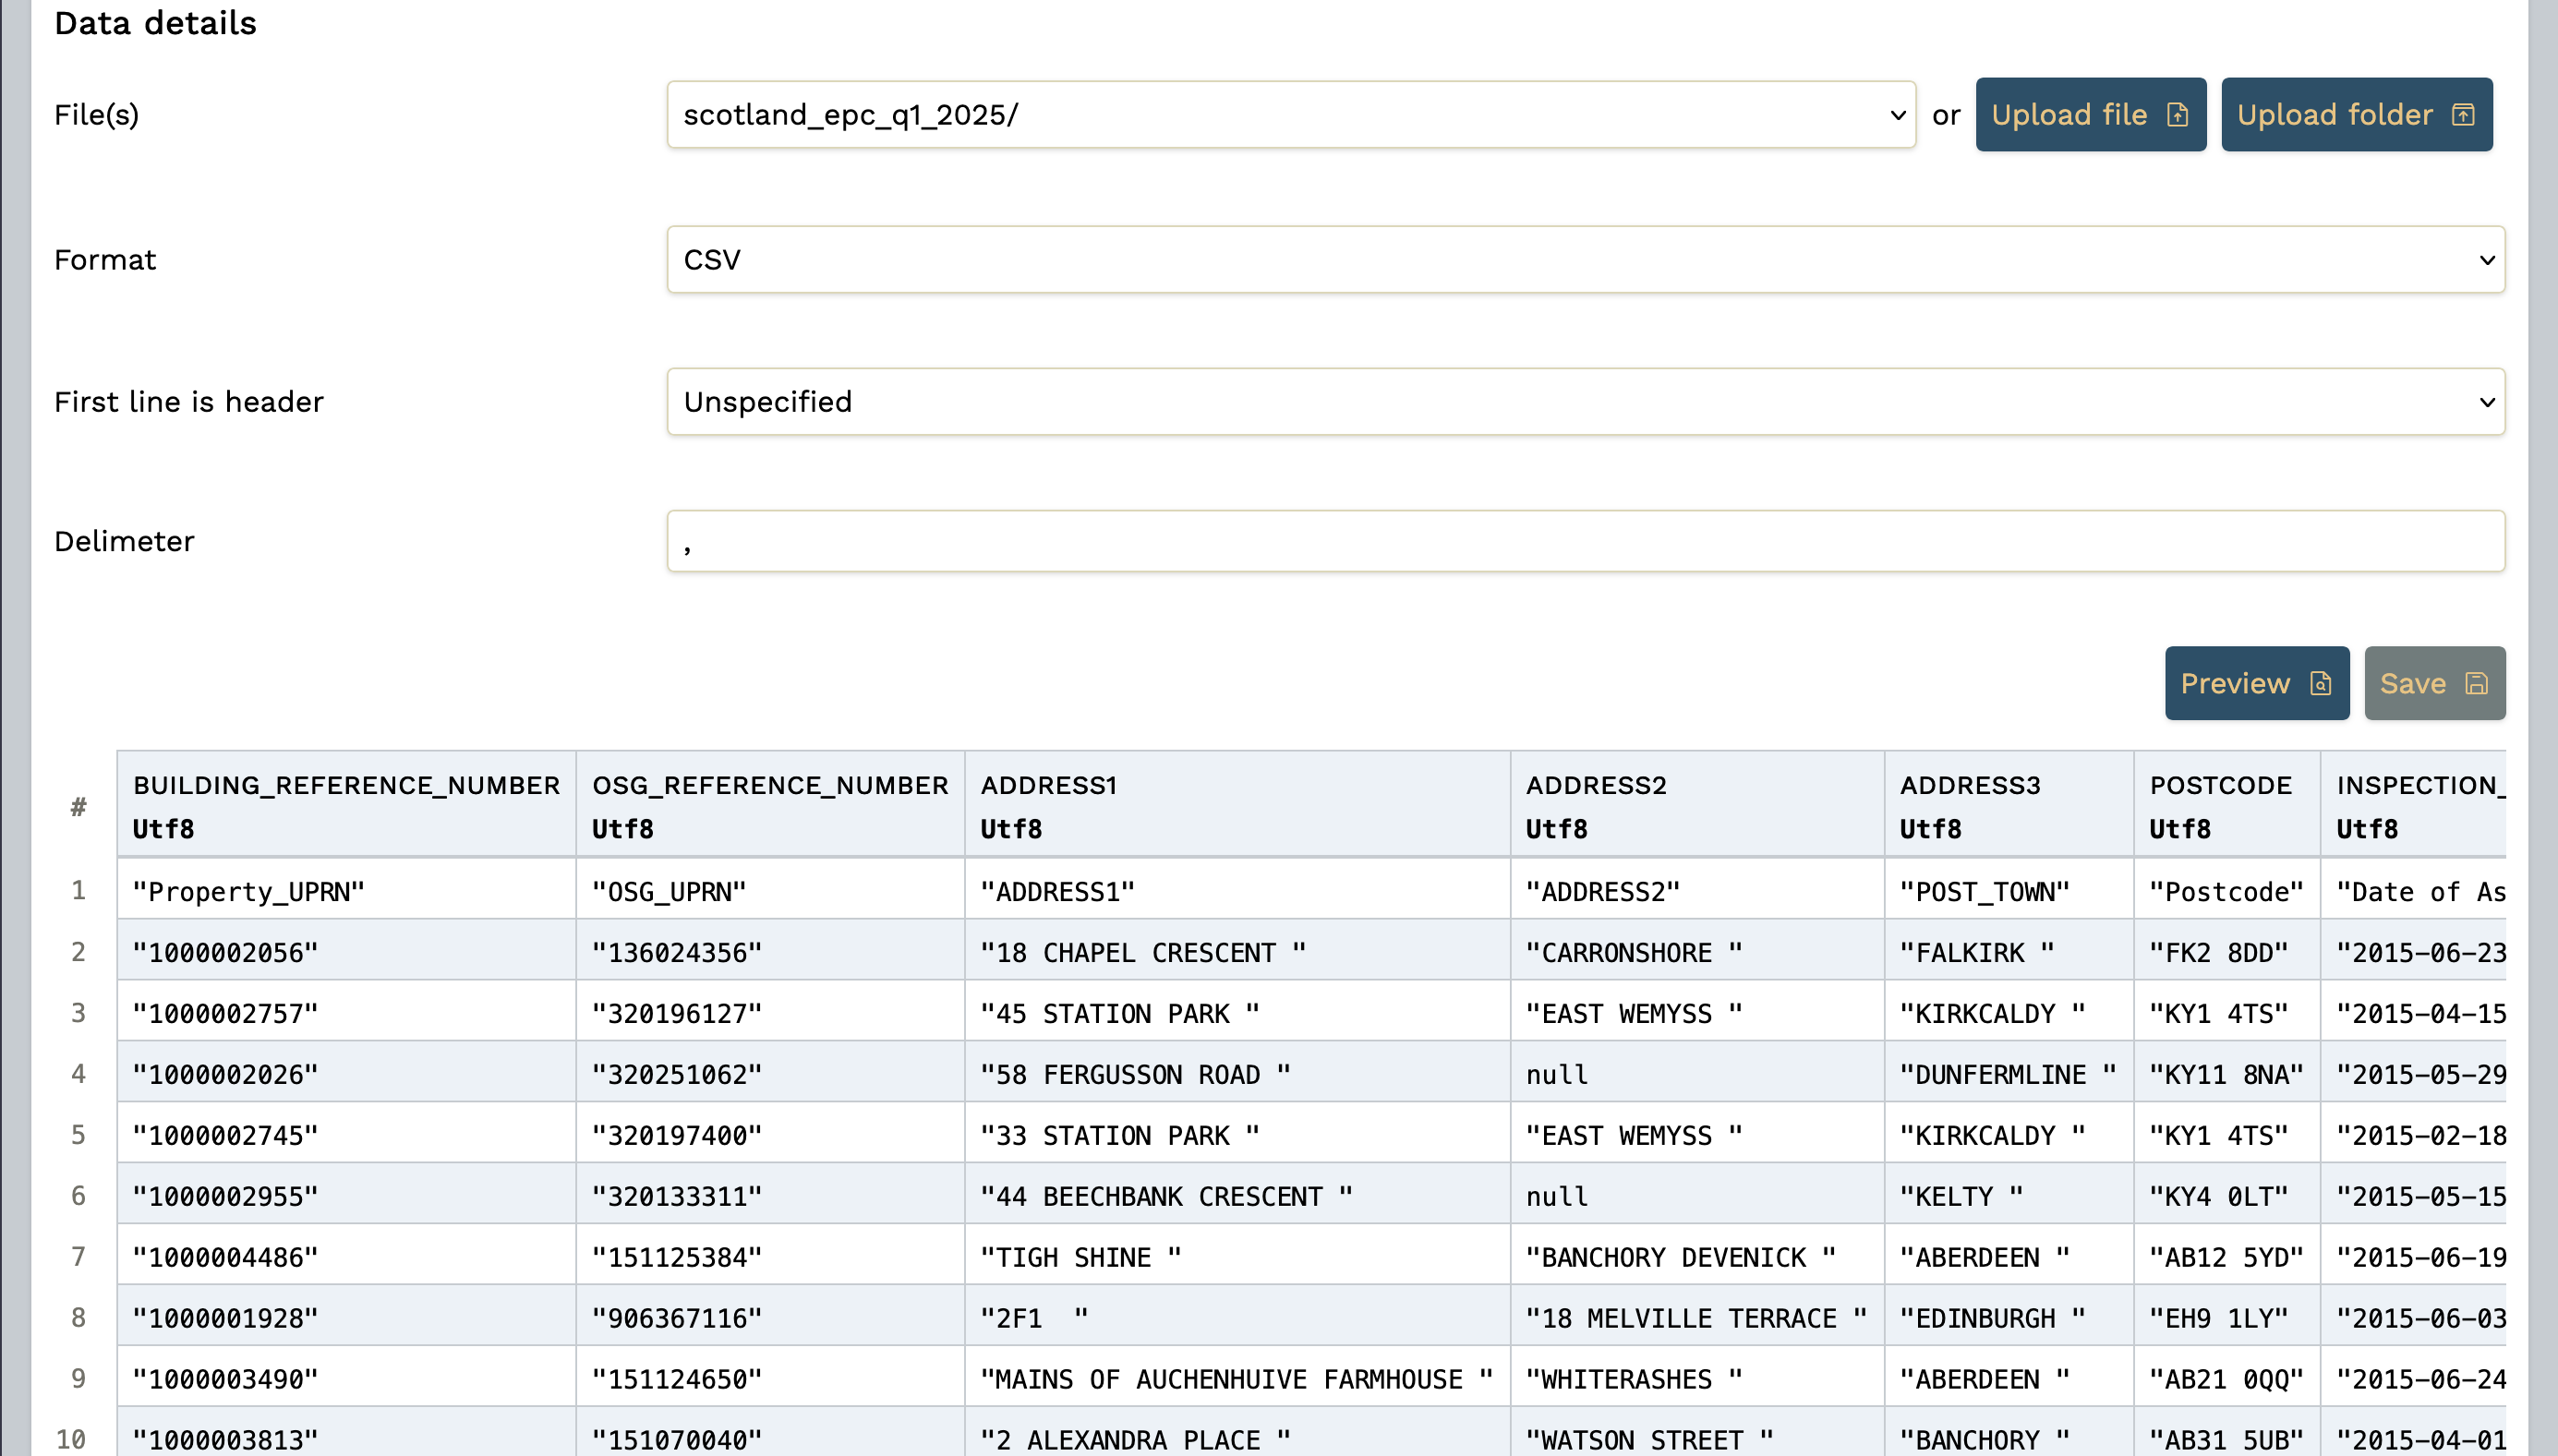Click the BUILDING_REFERENCE_NUMBER column header
This screenshot has width=2558, height=1456.
[x=346, y=786]
